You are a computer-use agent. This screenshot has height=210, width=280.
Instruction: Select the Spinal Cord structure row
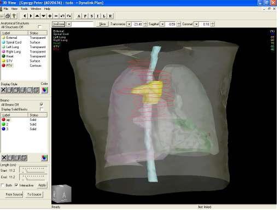click(24, 42)
